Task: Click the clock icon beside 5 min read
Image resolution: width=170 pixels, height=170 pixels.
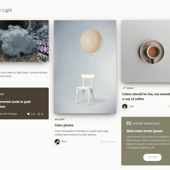Action: click(102, 142)
